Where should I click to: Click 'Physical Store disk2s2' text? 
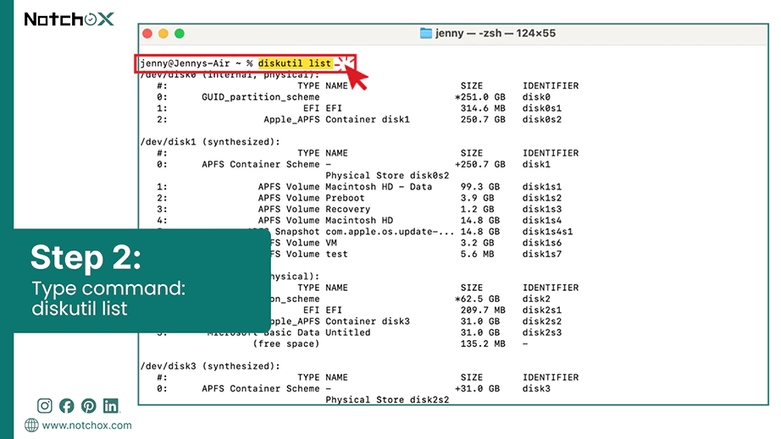pyautogui.click(x=387, y=400)
